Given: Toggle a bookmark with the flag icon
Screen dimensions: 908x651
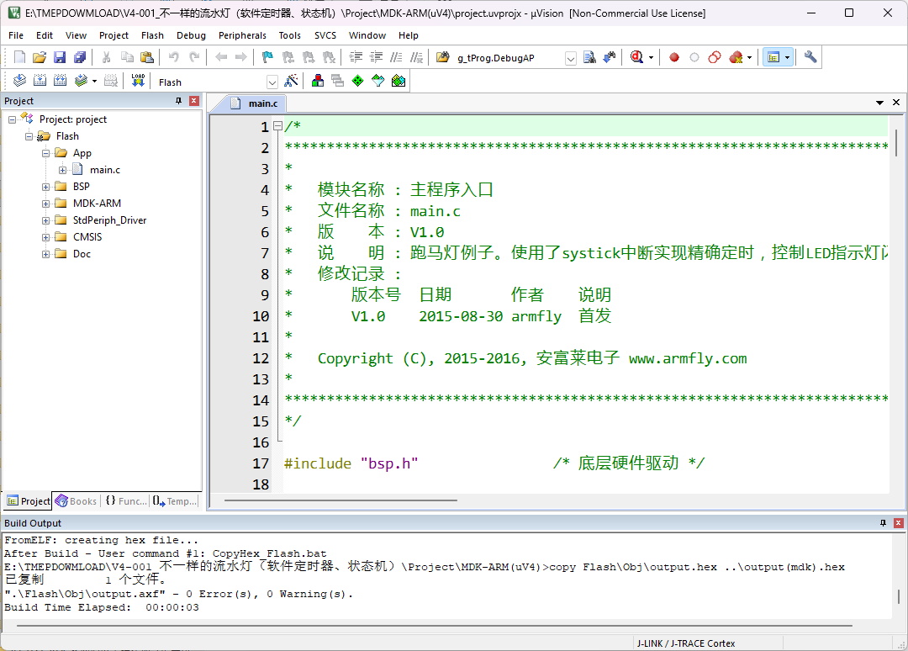Looking at the screenshot, I should (x=267, y=57).
